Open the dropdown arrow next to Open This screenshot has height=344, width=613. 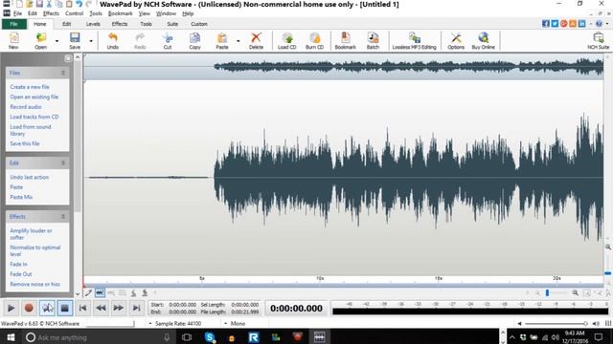point(57,41)
